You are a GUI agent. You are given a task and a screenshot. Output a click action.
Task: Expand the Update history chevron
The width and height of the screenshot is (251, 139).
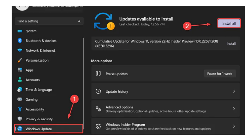tap(234, 91)
